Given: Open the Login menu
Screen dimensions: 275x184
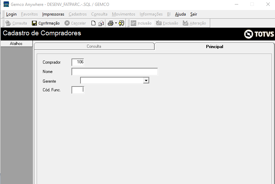Looking at the screenshot, I should [11, 14].
